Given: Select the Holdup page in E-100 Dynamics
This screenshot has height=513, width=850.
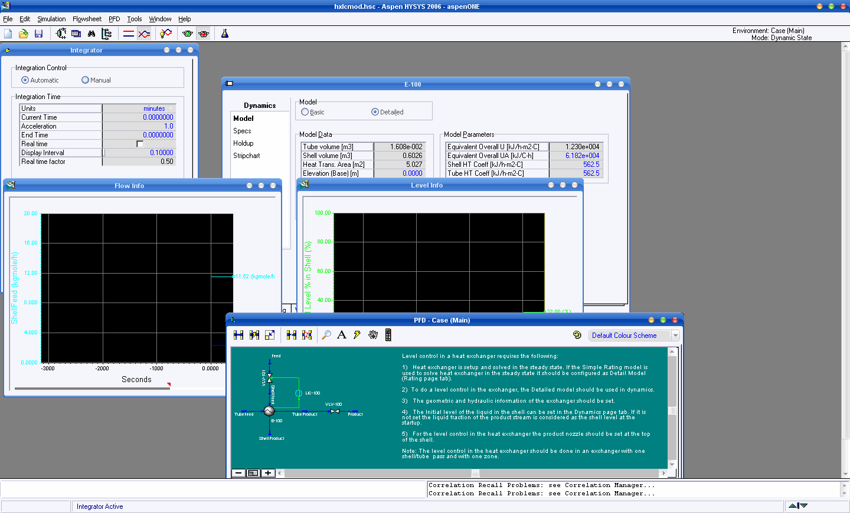Looking at the screenshot, I should click(243, 143).
